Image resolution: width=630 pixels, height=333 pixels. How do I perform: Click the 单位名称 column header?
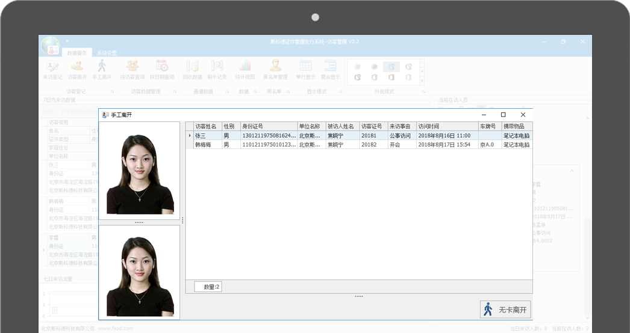(311, 126)
